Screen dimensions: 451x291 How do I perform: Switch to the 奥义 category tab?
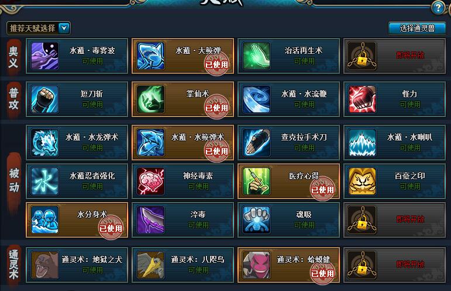point(13,57)
